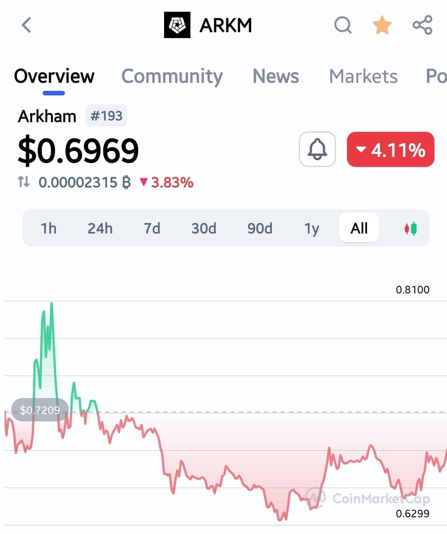Select the 90d chart range
Image resolution: width=447 pixels, height=534 pixels.
pyautogui.click(x=260, y=228)
